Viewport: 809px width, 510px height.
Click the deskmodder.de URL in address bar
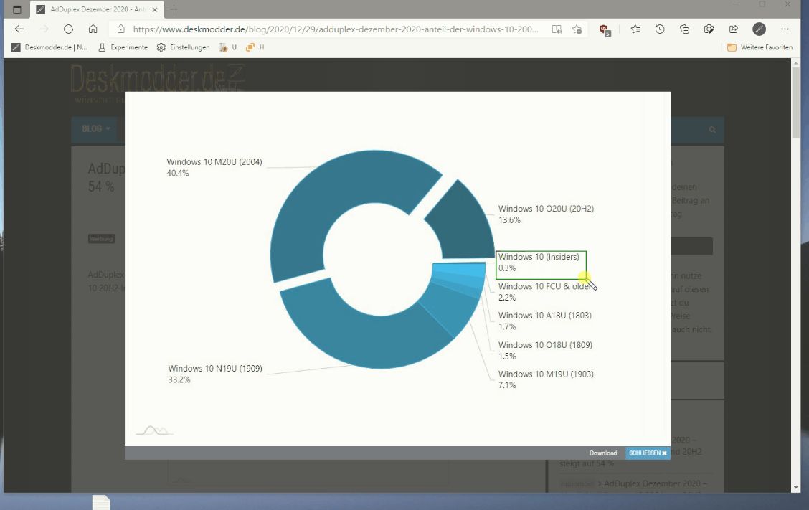(x=336, y=29)
